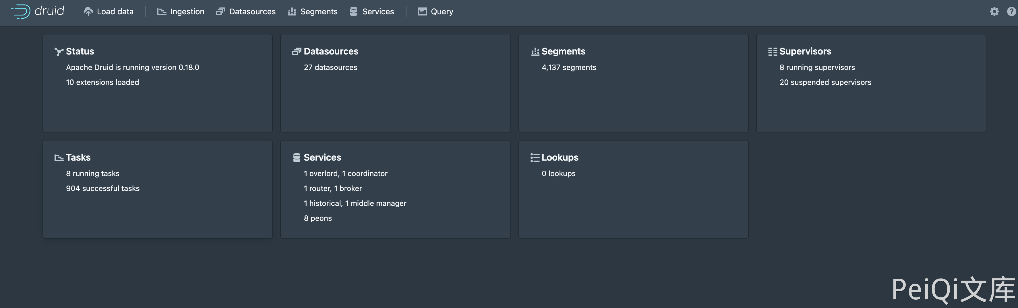The image size is (1018, 308).
Task: Open the Ingestion tab
Action: [181, 11]
